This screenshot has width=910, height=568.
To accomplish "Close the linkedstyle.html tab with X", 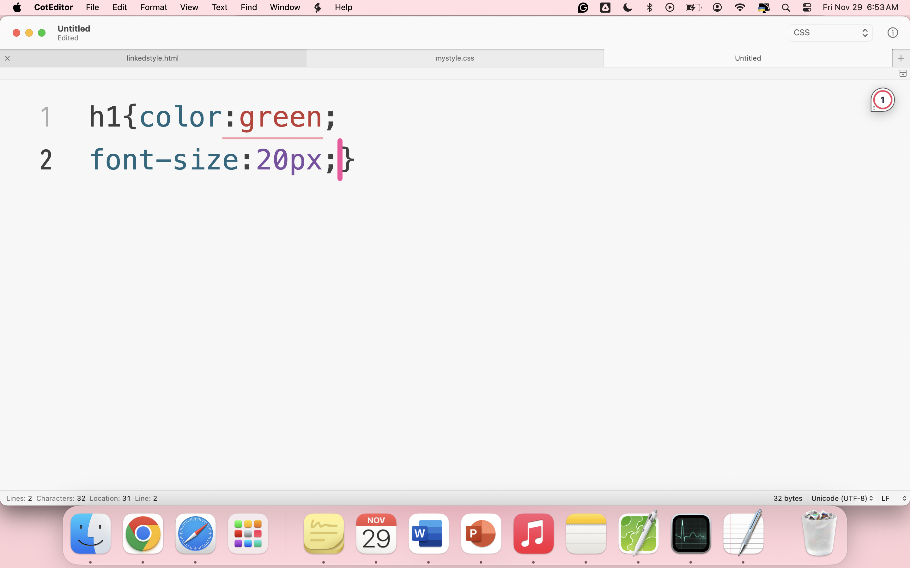I will point(8,58).
